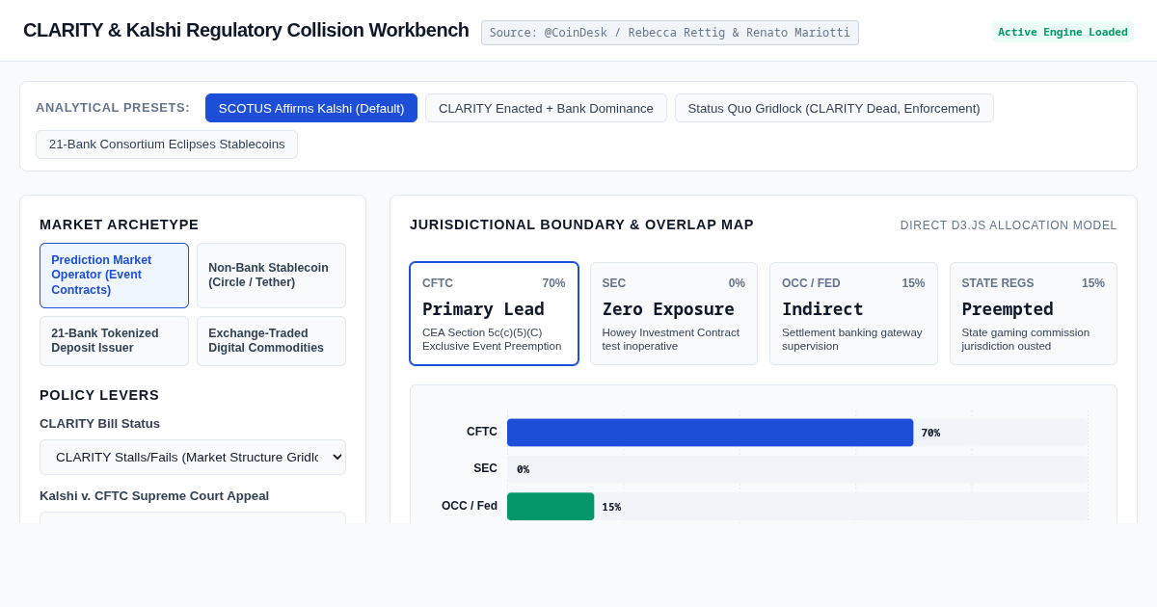
Task: Click the Analytical Presets label
Action: coord(113,108)
